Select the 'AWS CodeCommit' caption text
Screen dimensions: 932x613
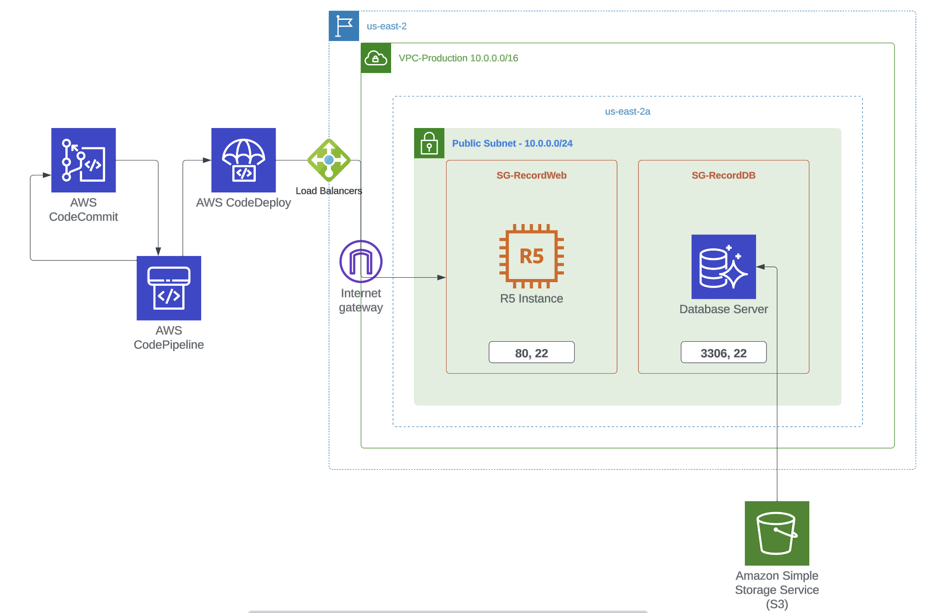tap(83, 210)
